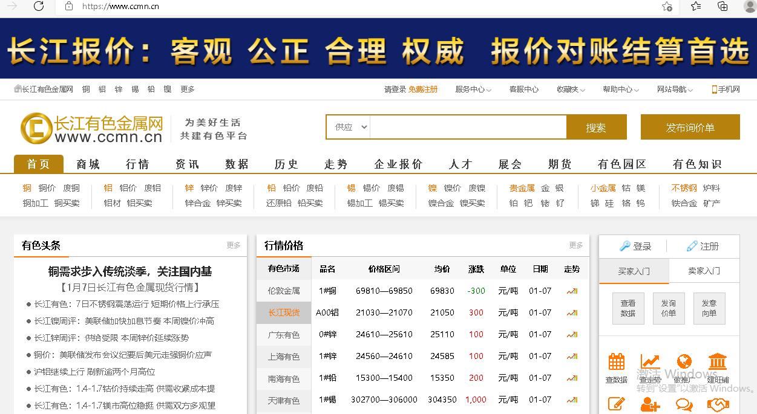Switch to the 买家入门 tab
This screenshot has height=414, width=757.
pyautogui.click(x=634, y=271)
